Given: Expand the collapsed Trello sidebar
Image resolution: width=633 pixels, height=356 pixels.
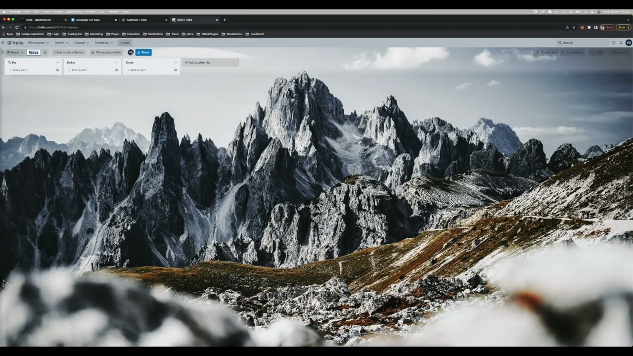Looking at the screenshot, I should click(2, 52).
